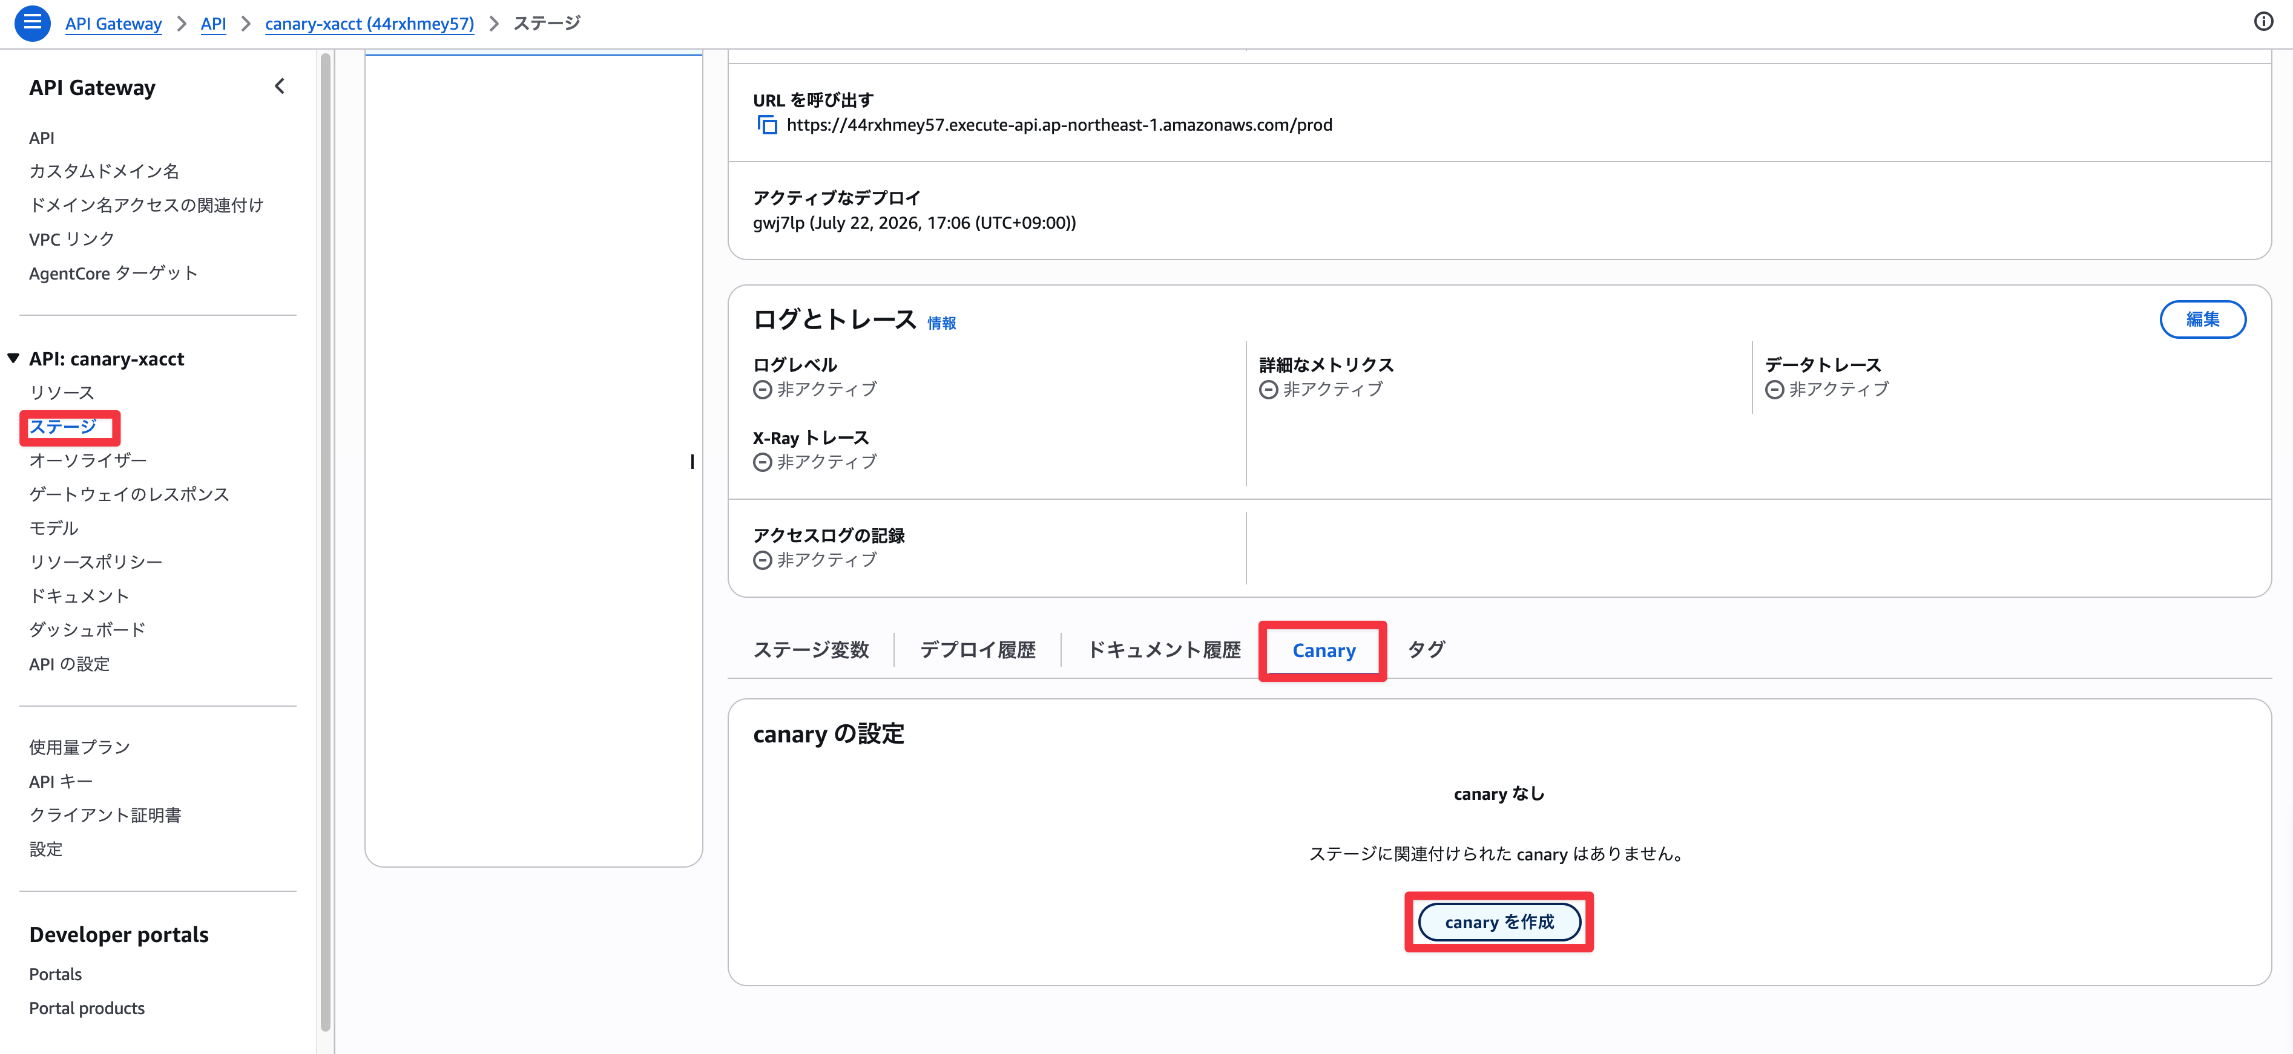Viewport: 2293px width, 1054px height.
Task: Open 情報 link next to ログとトレース
Action: point(942,323)
